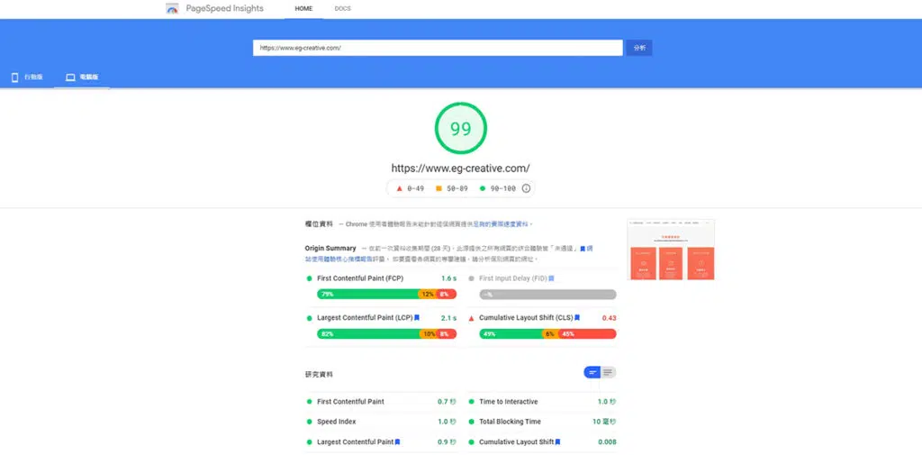Click the desktop computer icon in tabs
The image size is (922, 455).
(x=70, y=77)
